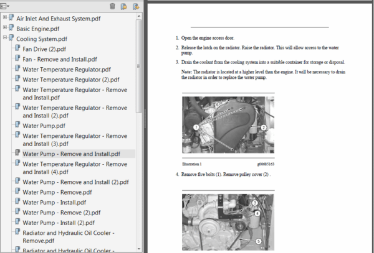Click the Cooling System.pdf bookmark icon

(11, 38)
